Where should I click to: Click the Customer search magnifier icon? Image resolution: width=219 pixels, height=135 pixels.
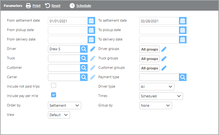(x=84, y=68)
